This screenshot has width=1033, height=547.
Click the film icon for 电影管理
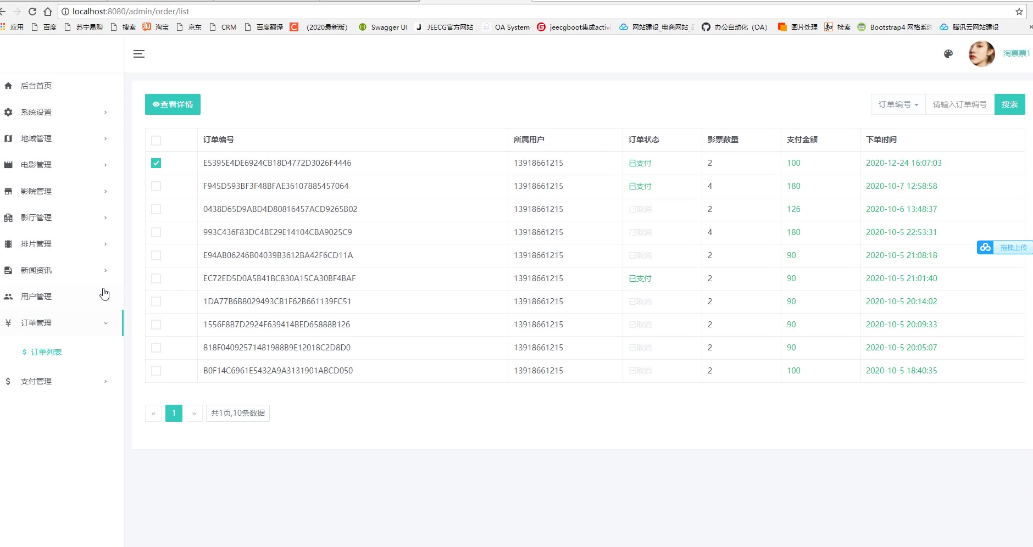[x=8, y=165]
